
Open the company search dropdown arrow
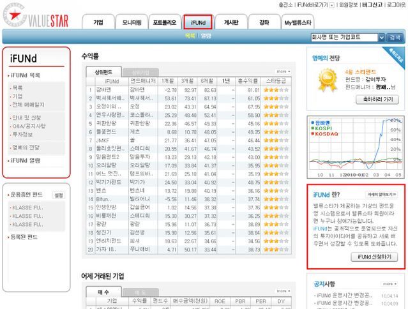click(381, 38)
